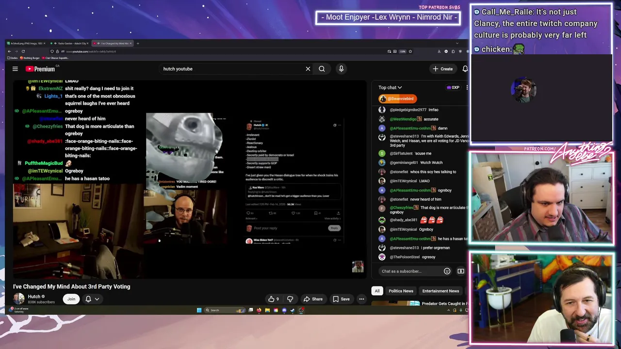Click the 0XP chat points badge
The height and width of the screenshot is (349, 621).
(453, 88)
